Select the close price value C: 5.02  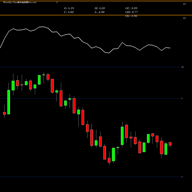point(69,12)
